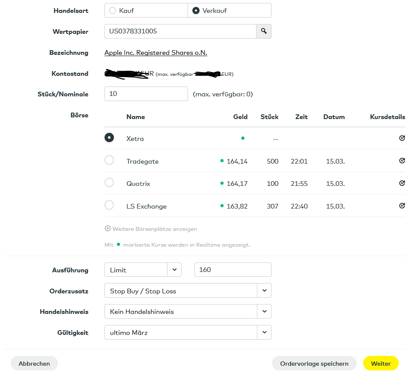
Task: Select the LS Exchange radio button
Action: (x=109, y=205)
